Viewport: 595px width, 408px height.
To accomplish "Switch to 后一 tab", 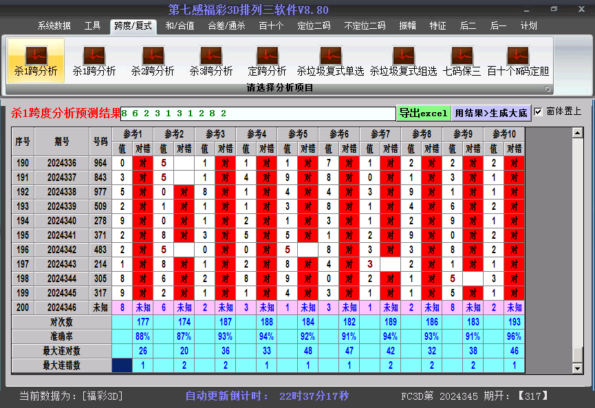I will click(498, 26).
